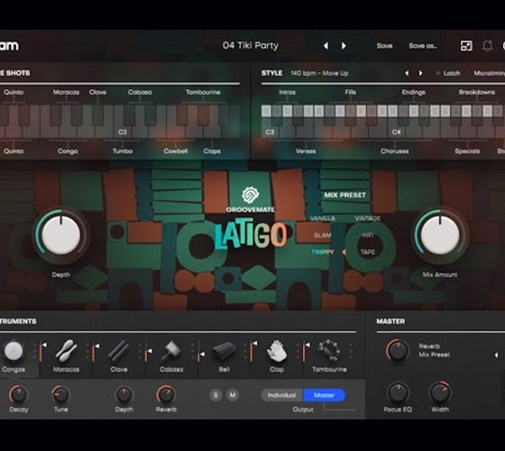Mute the instrument with M button
The image size is (505, 451).
point(233,395)
